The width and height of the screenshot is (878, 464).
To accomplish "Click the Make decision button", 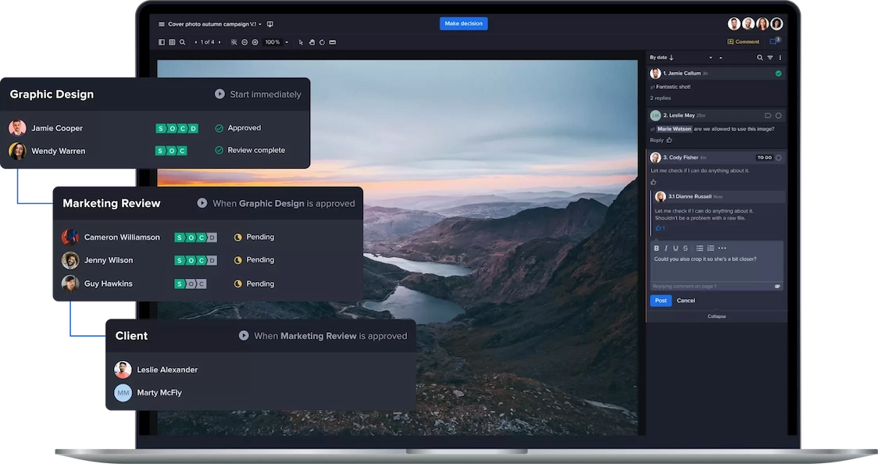I will [x=463, y=23].
